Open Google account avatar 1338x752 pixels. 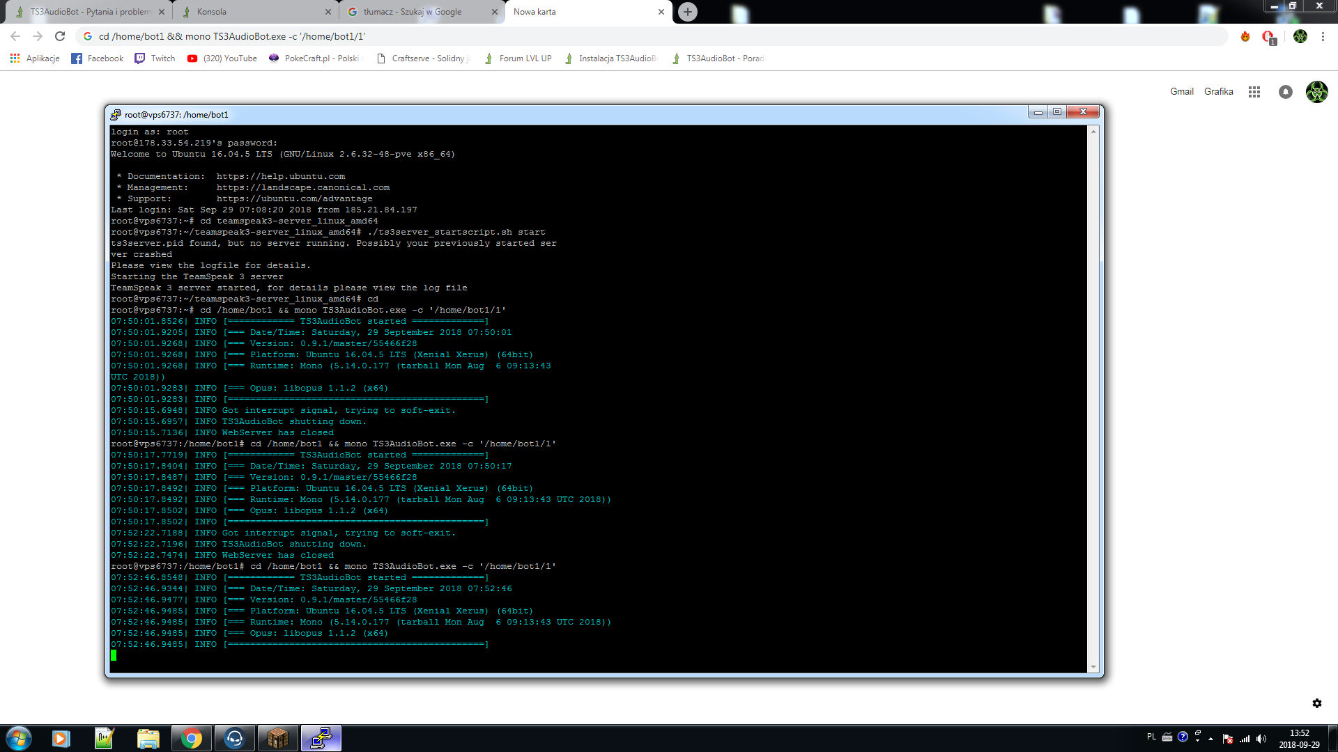(x=1316, y=92)
